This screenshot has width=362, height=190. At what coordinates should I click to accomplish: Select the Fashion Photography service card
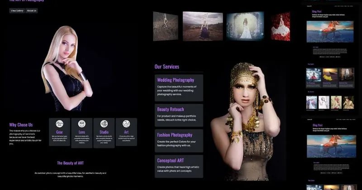tap(179, 140)
